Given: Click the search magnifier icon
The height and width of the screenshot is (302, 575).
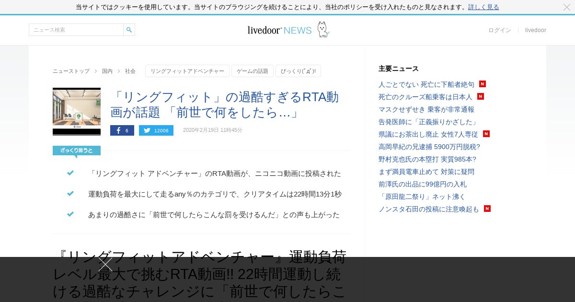Looking at the screenshot, I should click(129, 30).
